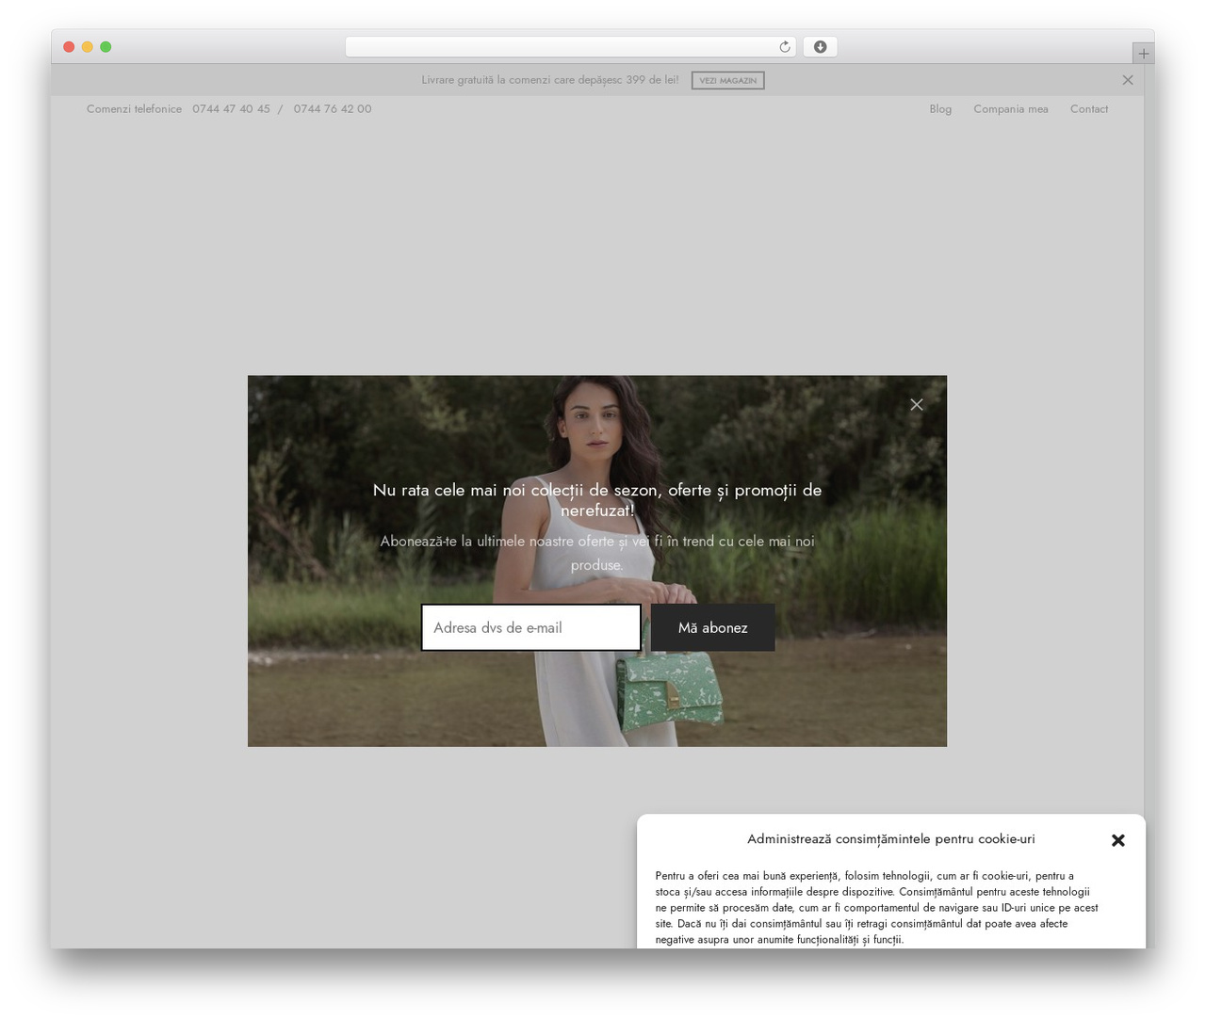This screenshot has width=1206, height=1021.
Task: Open the browser downloads button
Action: (x=820, y=47)
